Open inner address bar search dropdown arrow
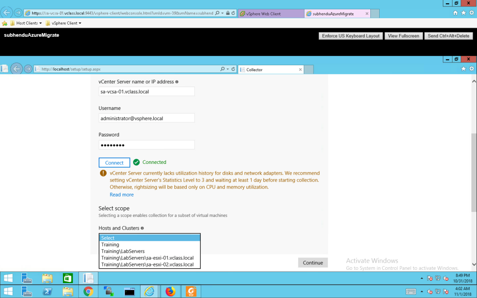The width and height of the screenshot is (477, 298). click(x=227, y=69)
